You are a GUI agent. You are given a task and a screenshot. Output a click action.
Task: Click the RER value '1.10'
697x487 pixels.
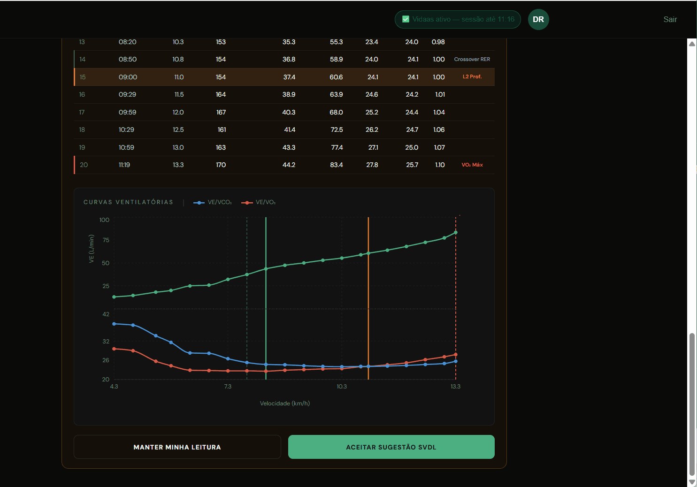point(440,165)
